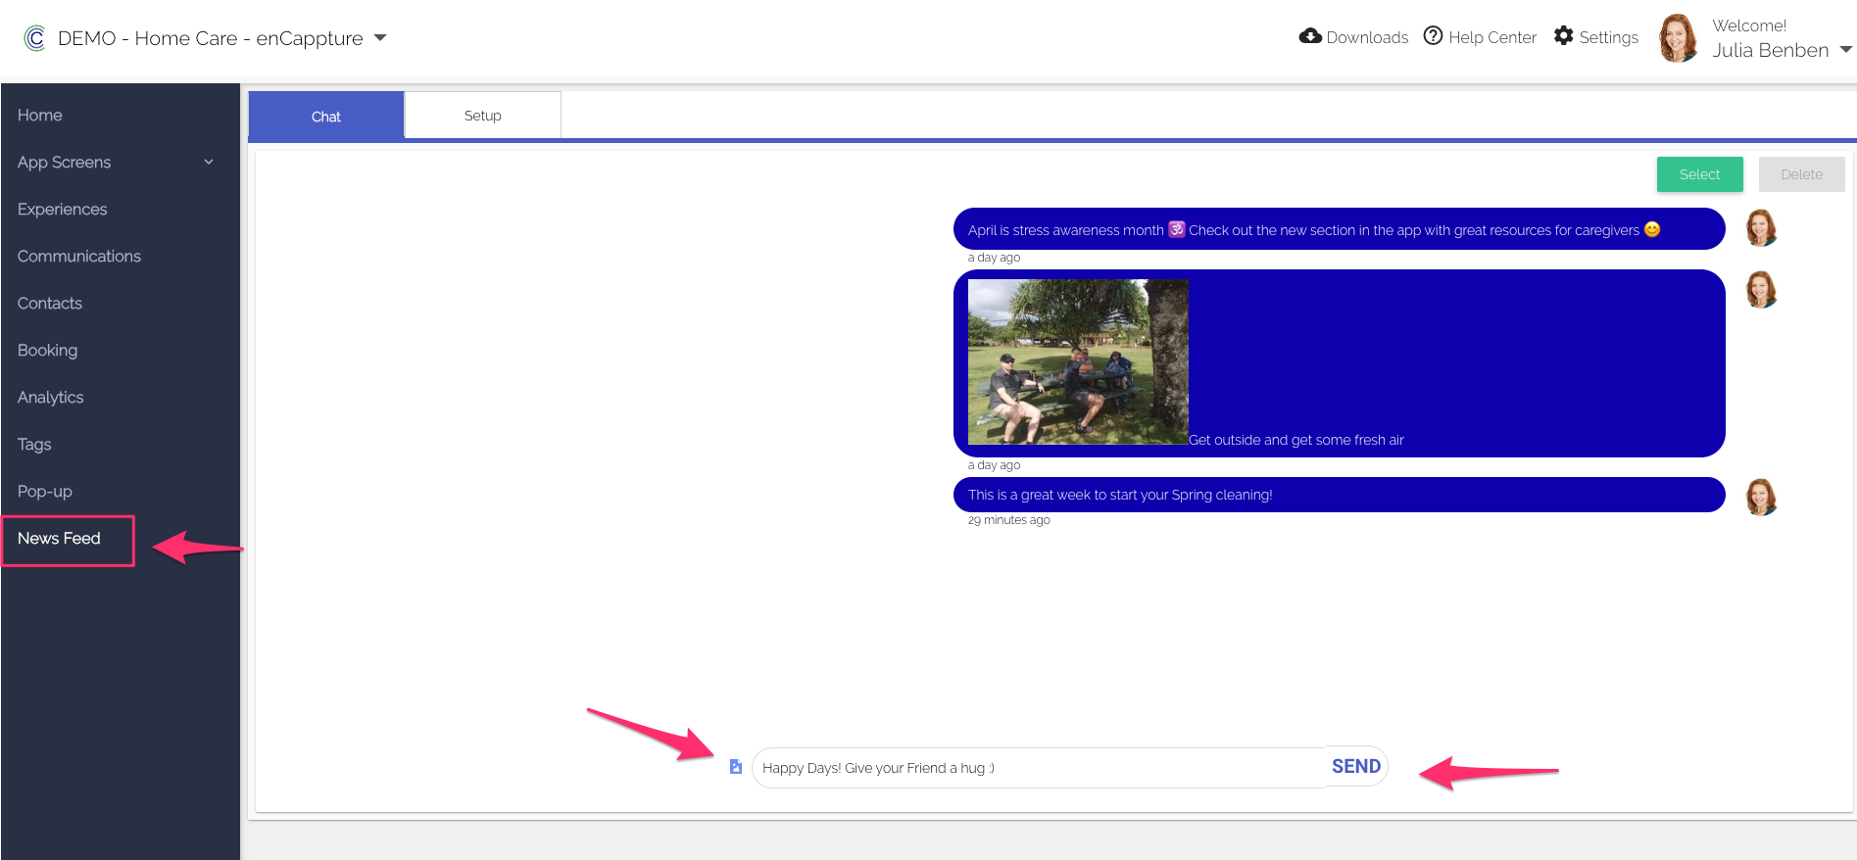
Task: Open Communications in the sidebar
Action: click(79, 257)
